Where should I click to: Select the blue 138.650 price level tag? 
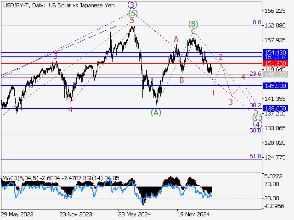[276, 108]
